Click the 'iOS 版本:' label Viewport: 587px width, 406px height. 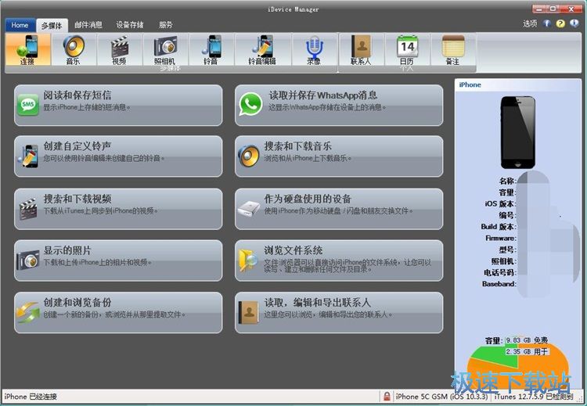pos(500,204)
